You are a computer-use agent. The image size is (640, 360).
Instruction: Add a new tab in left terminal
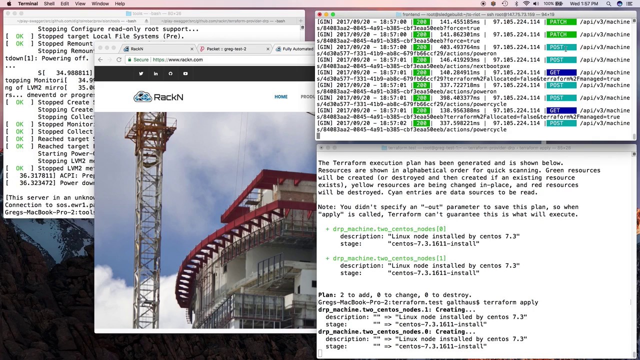tap(301, 21)
